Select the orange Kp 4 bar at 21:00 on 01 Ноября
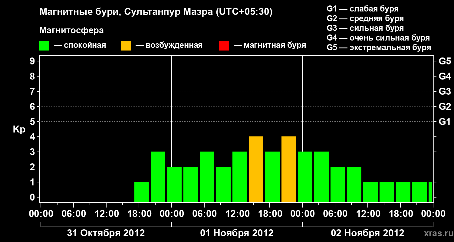 (x=289, y=169)
